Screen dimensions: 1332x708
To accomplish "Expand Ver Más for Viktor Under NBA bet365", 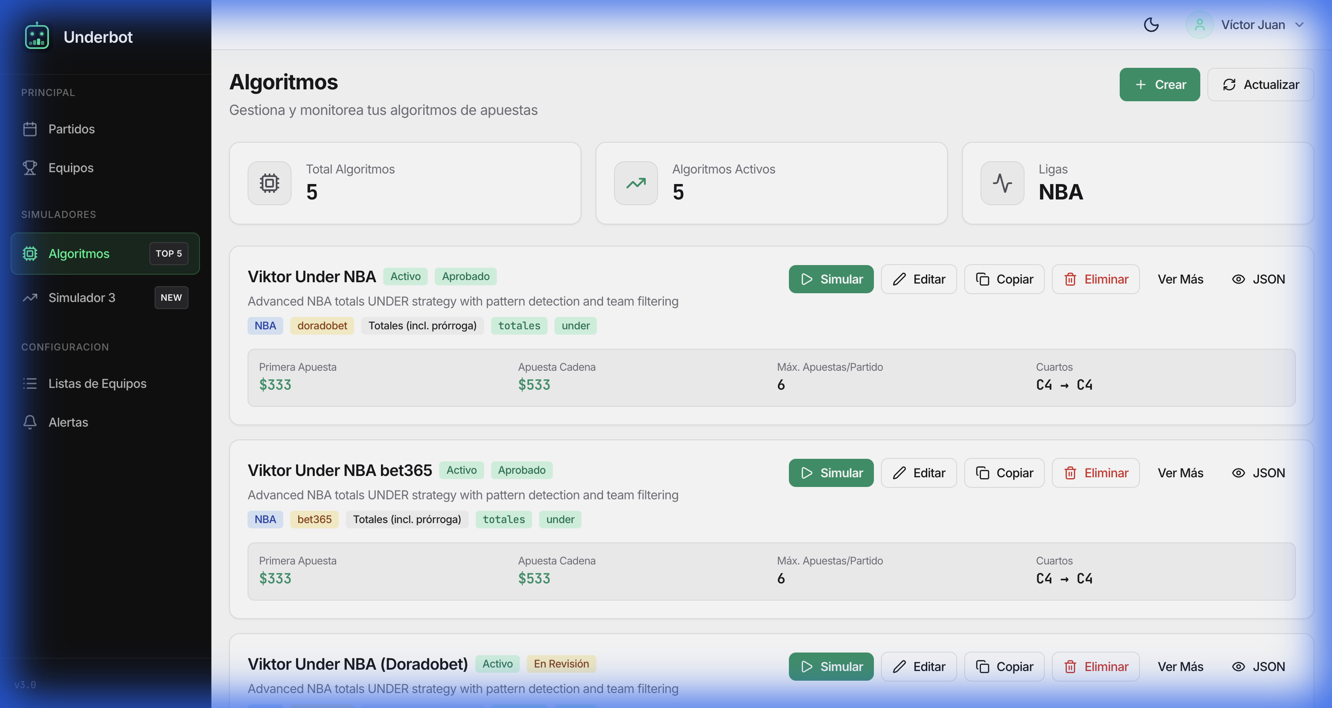I will pos(1180,473).
